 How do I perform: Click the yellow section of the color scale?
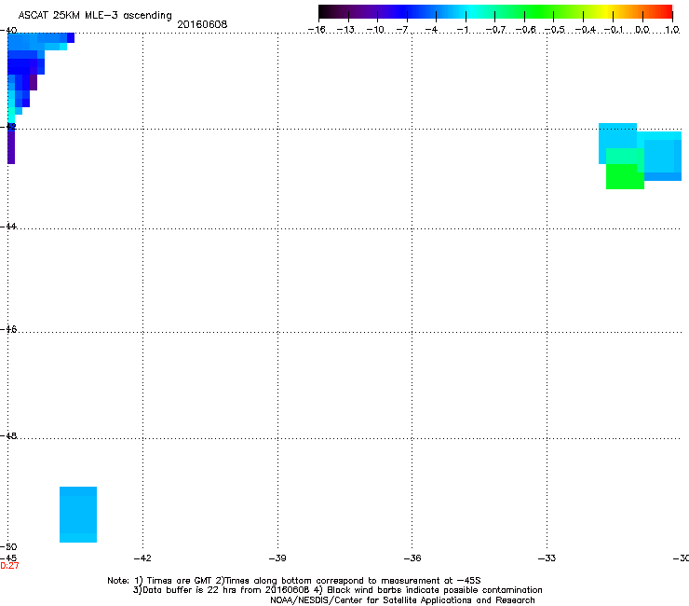606,12
